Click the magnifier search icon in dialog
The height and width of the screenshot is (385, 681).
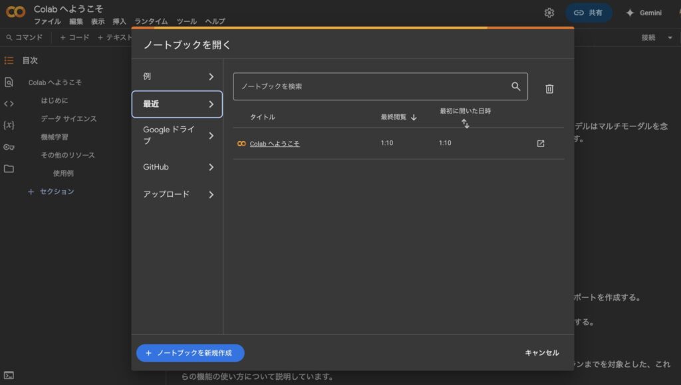[515, 86]
